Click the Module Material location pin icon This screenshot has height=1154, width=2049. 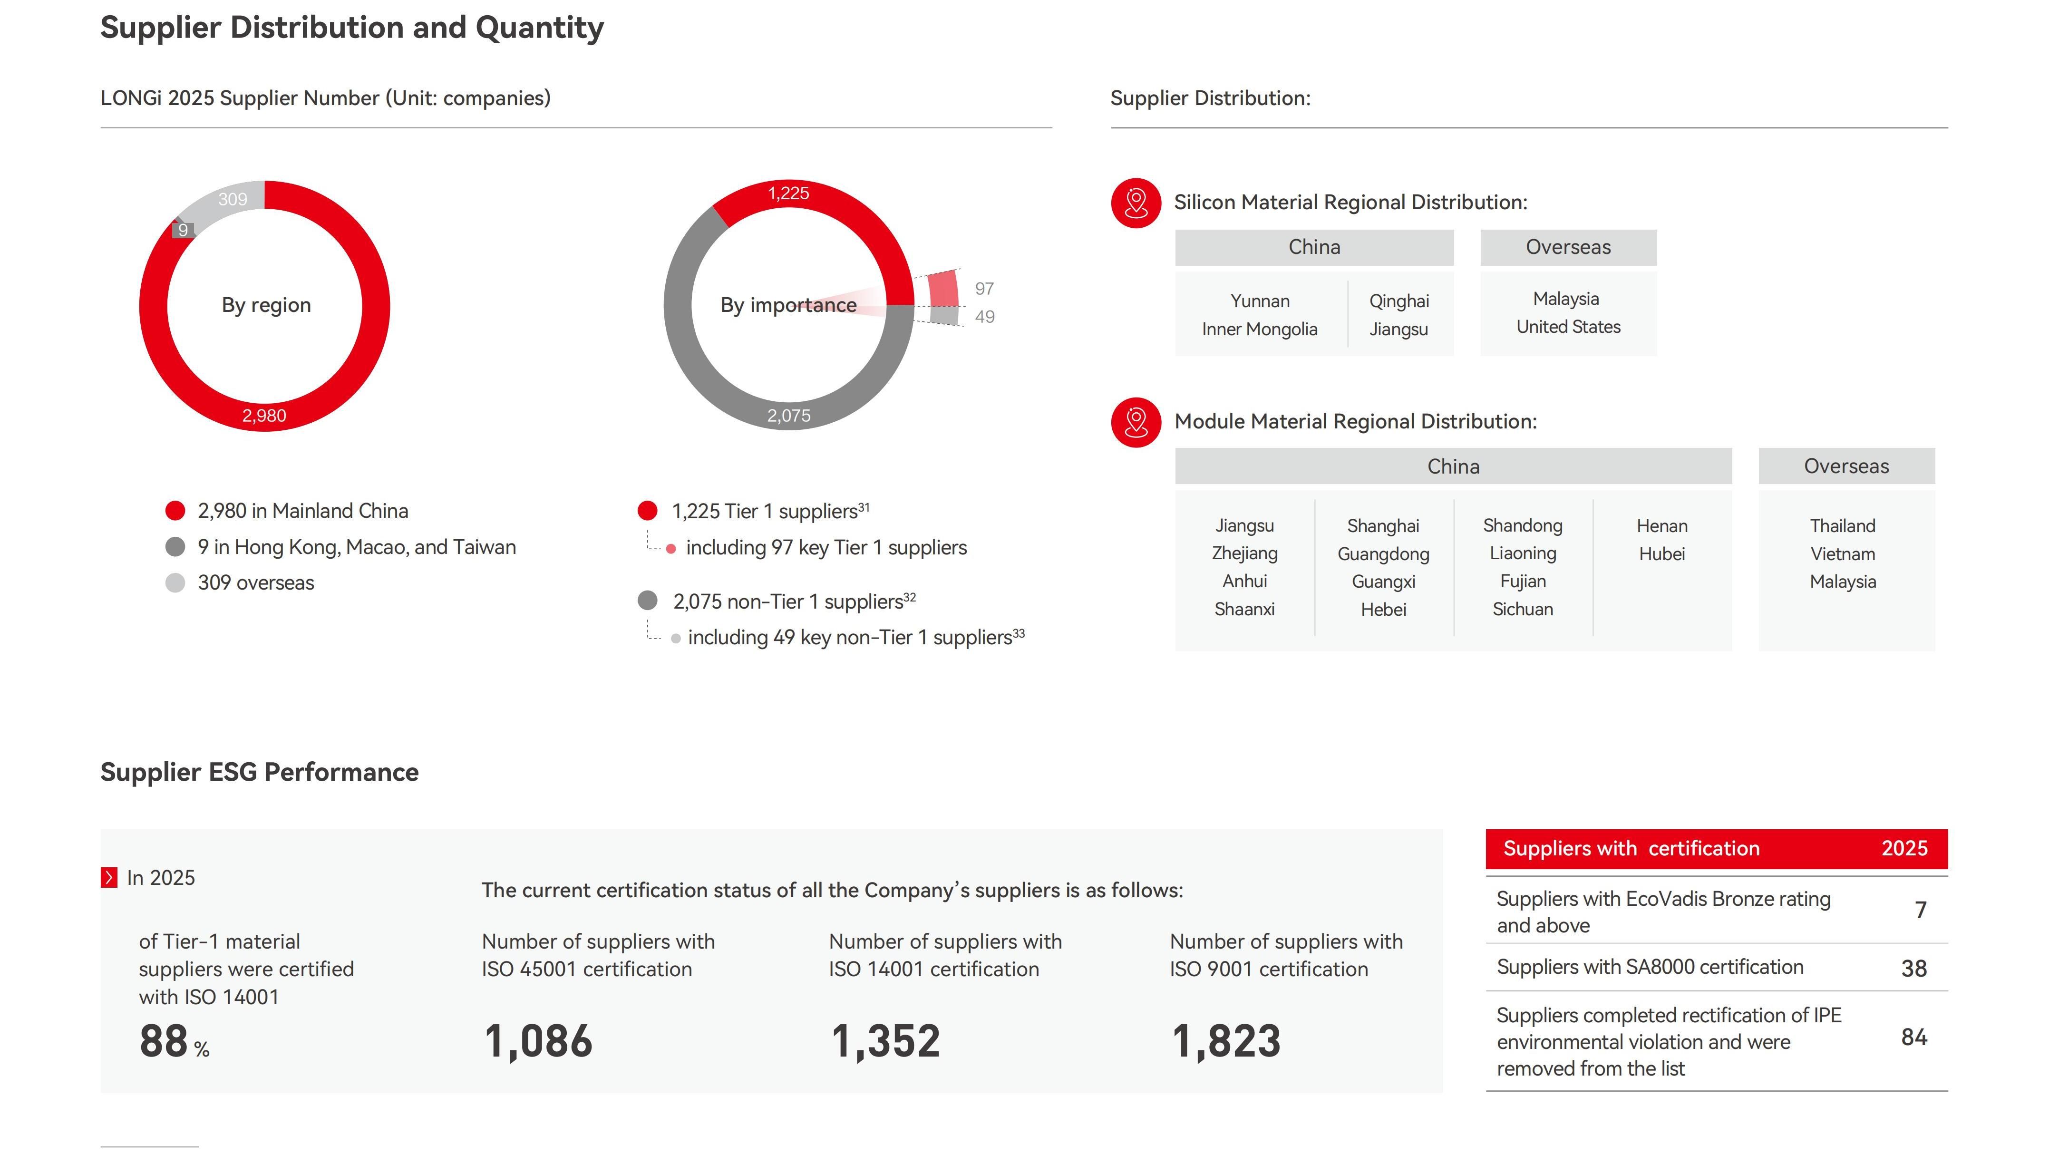[x=1136, y=422]
